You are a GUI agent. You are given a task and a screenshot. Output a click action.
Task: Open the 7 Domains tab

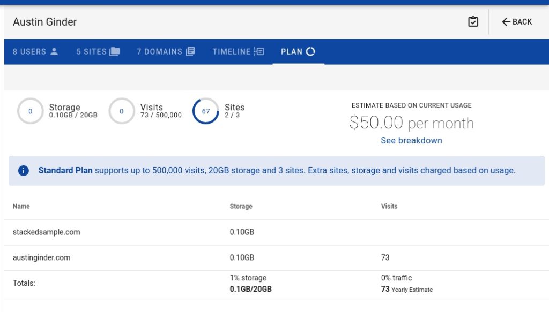pos(166,52)
